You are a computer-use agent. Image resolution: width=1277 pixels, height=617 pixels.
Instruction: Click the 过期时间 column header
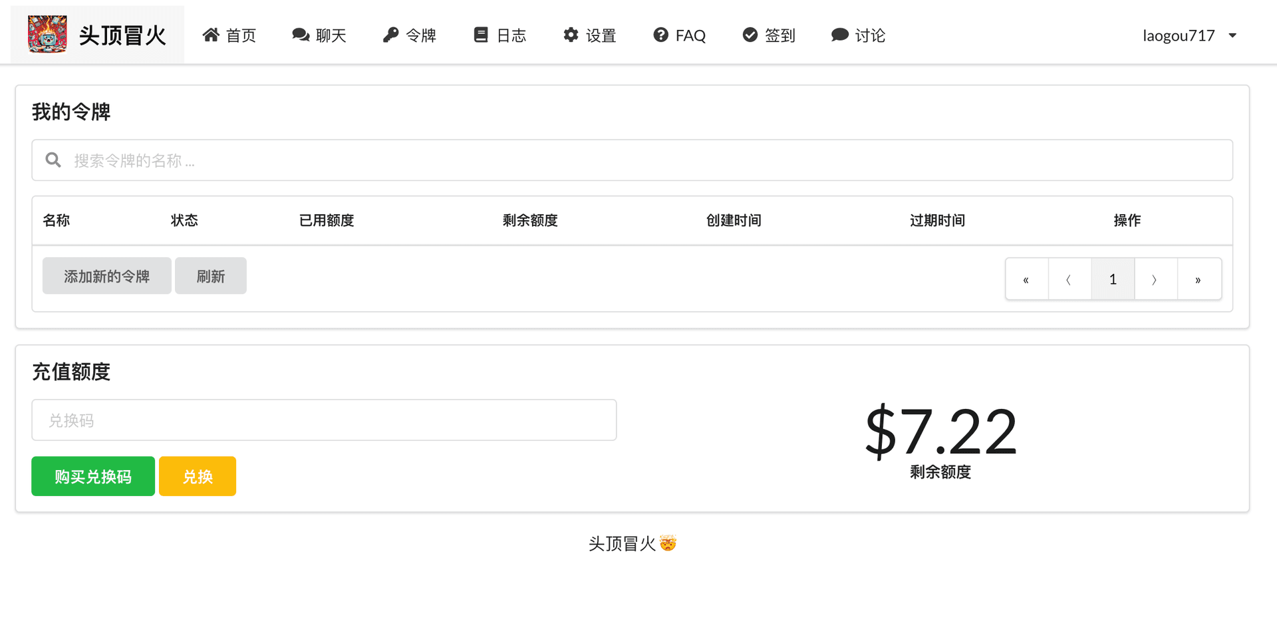click(x=937, y=220)
